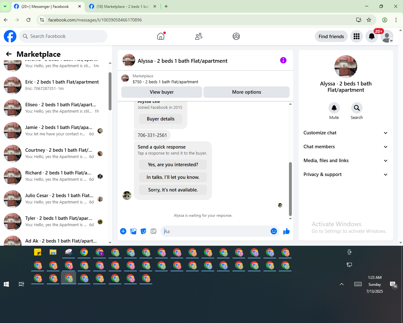The width and height of the screenshot is (403, 323).
Task: Search in conversation
Action: pyautogui.click(x=357, y=108)
